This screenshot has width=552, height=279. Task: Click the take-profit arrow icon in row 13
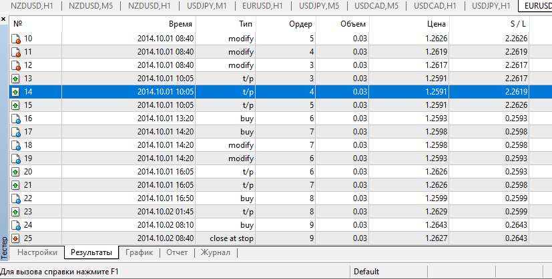tap(15, 79)
